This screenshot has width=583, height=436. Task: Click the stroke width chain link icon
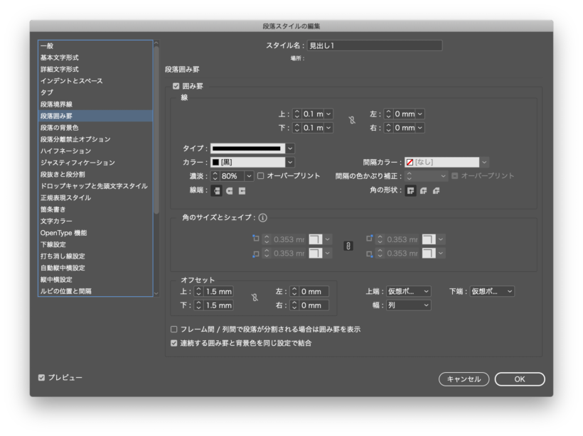[x=351, y=121]
